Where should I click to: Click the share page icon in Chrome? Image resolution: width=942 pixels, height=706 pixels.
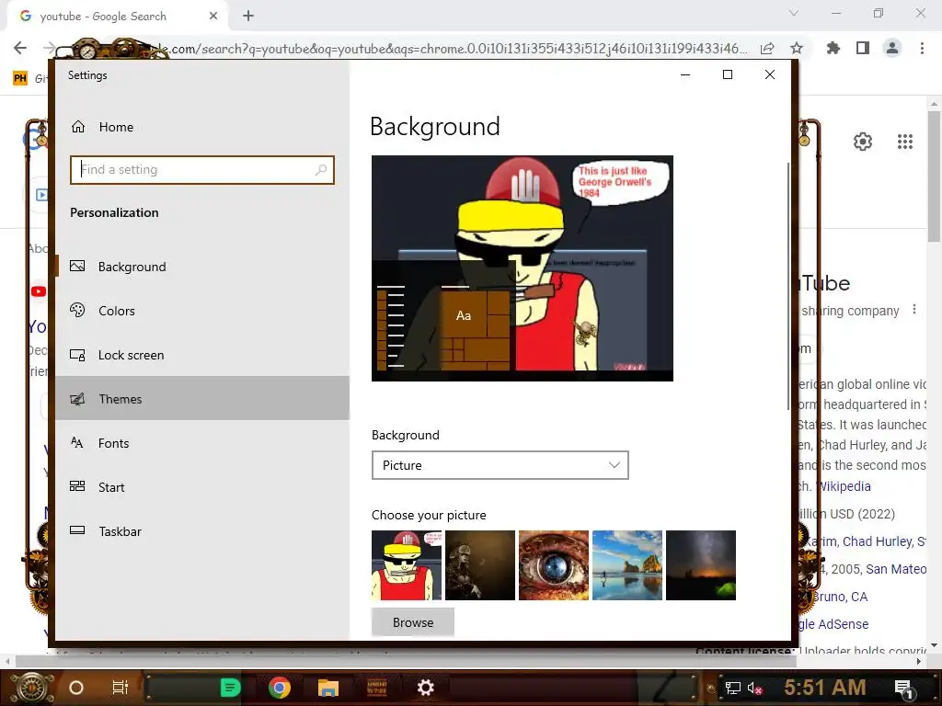click(x=767, y=49)
